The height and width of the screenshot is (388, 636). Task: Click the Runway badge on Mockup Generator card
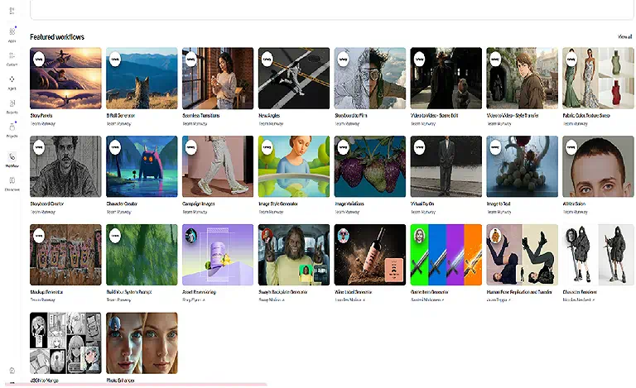point(39,236)
